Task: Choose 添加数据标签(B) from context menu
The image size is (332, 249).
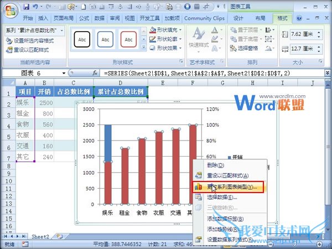Action: tap(230, 219)
